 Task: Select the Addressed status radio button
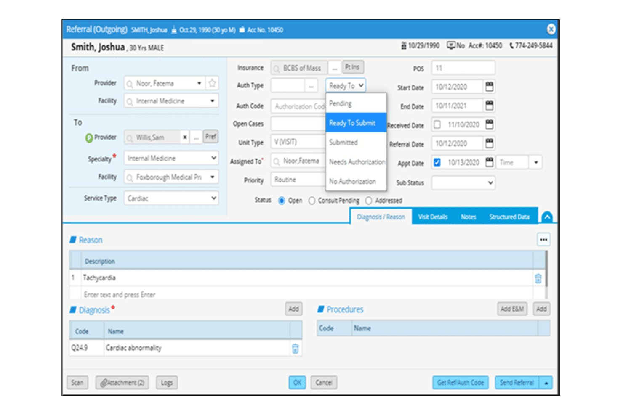pyautogui.click(x=369, y=201)
